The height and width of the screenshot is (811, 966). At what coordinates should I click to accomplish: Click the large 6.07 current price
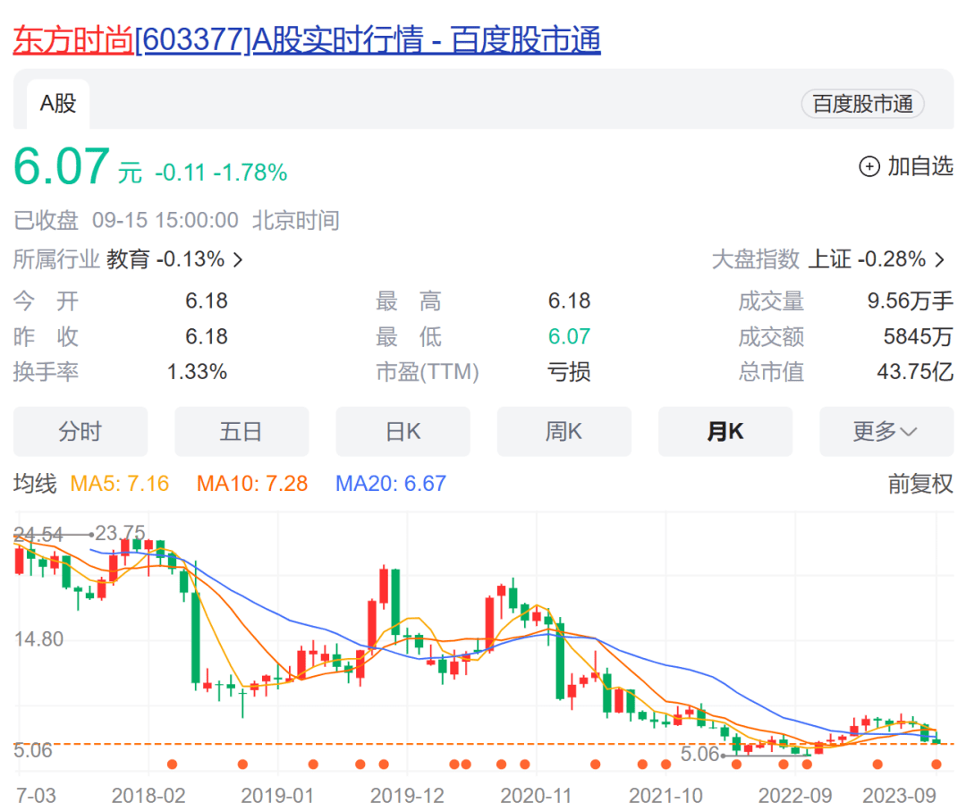coord(62,167)
